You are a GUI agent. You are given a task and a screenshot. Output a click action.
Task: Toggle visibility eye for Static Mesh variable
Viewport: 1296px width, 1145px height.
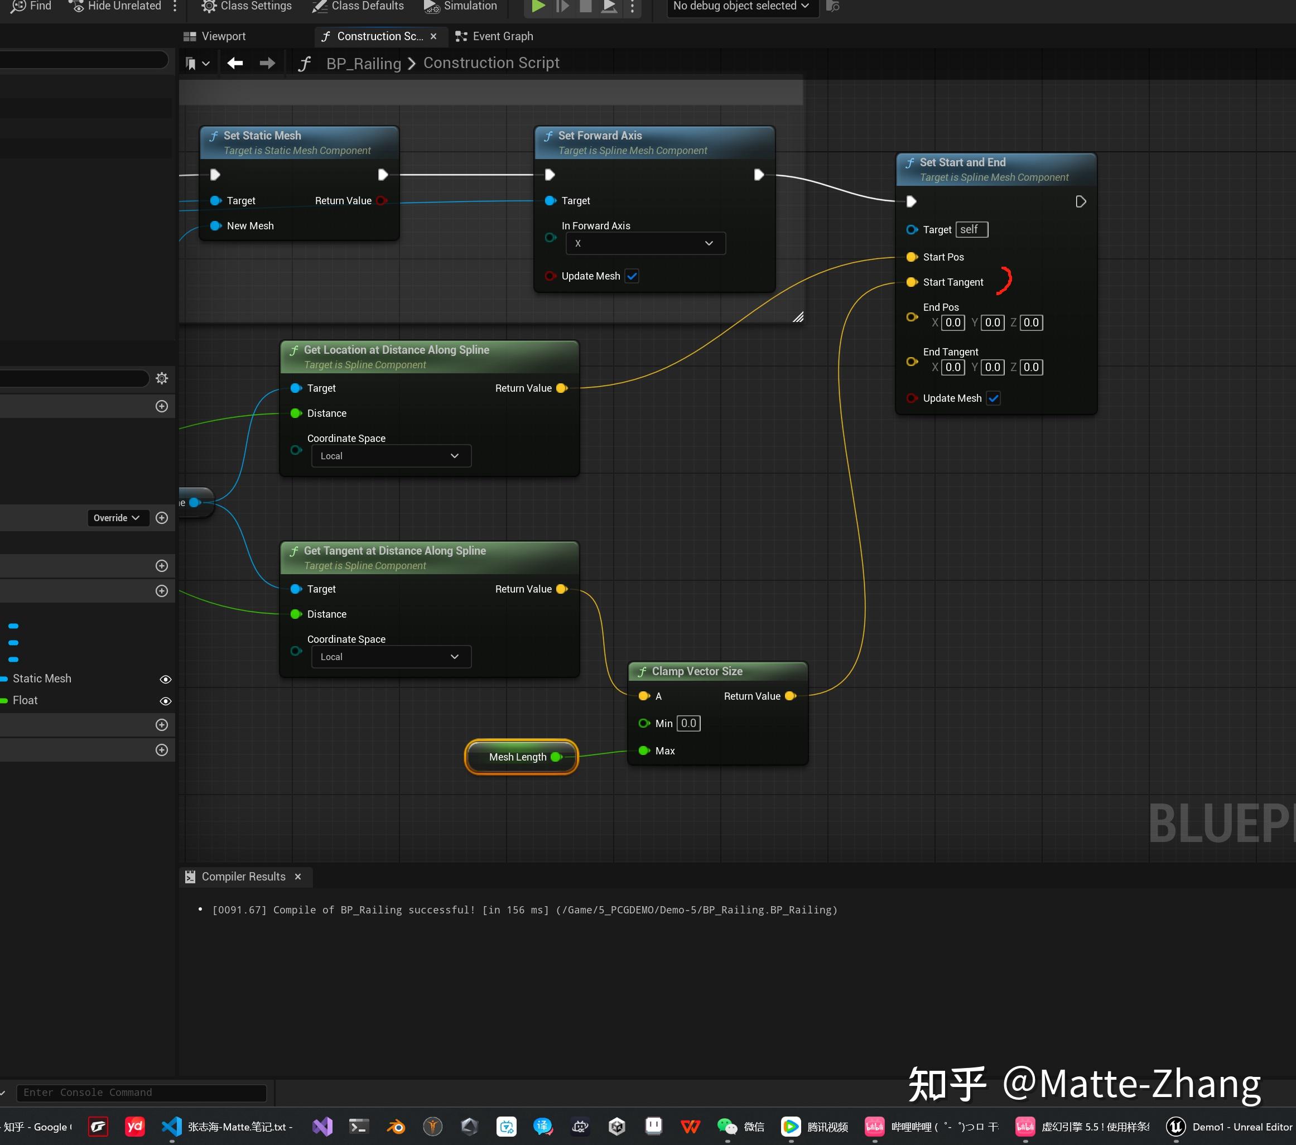pos(166,679)
